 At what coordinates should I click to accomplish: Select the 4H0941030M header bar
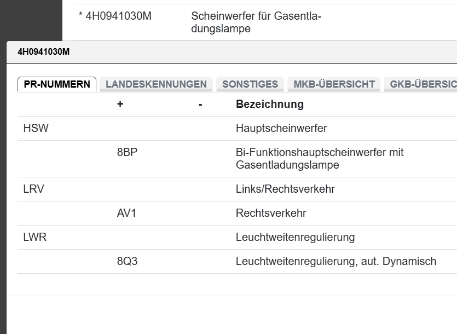[x=44, y=53]
